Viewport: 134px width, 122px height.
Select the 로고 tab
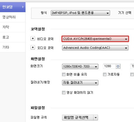point(13,37)
